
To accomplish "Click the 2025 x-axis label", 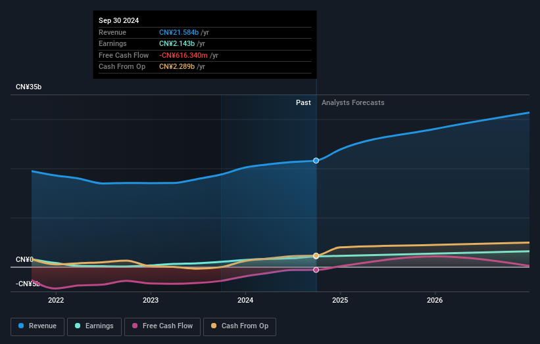I will point(340,300).
